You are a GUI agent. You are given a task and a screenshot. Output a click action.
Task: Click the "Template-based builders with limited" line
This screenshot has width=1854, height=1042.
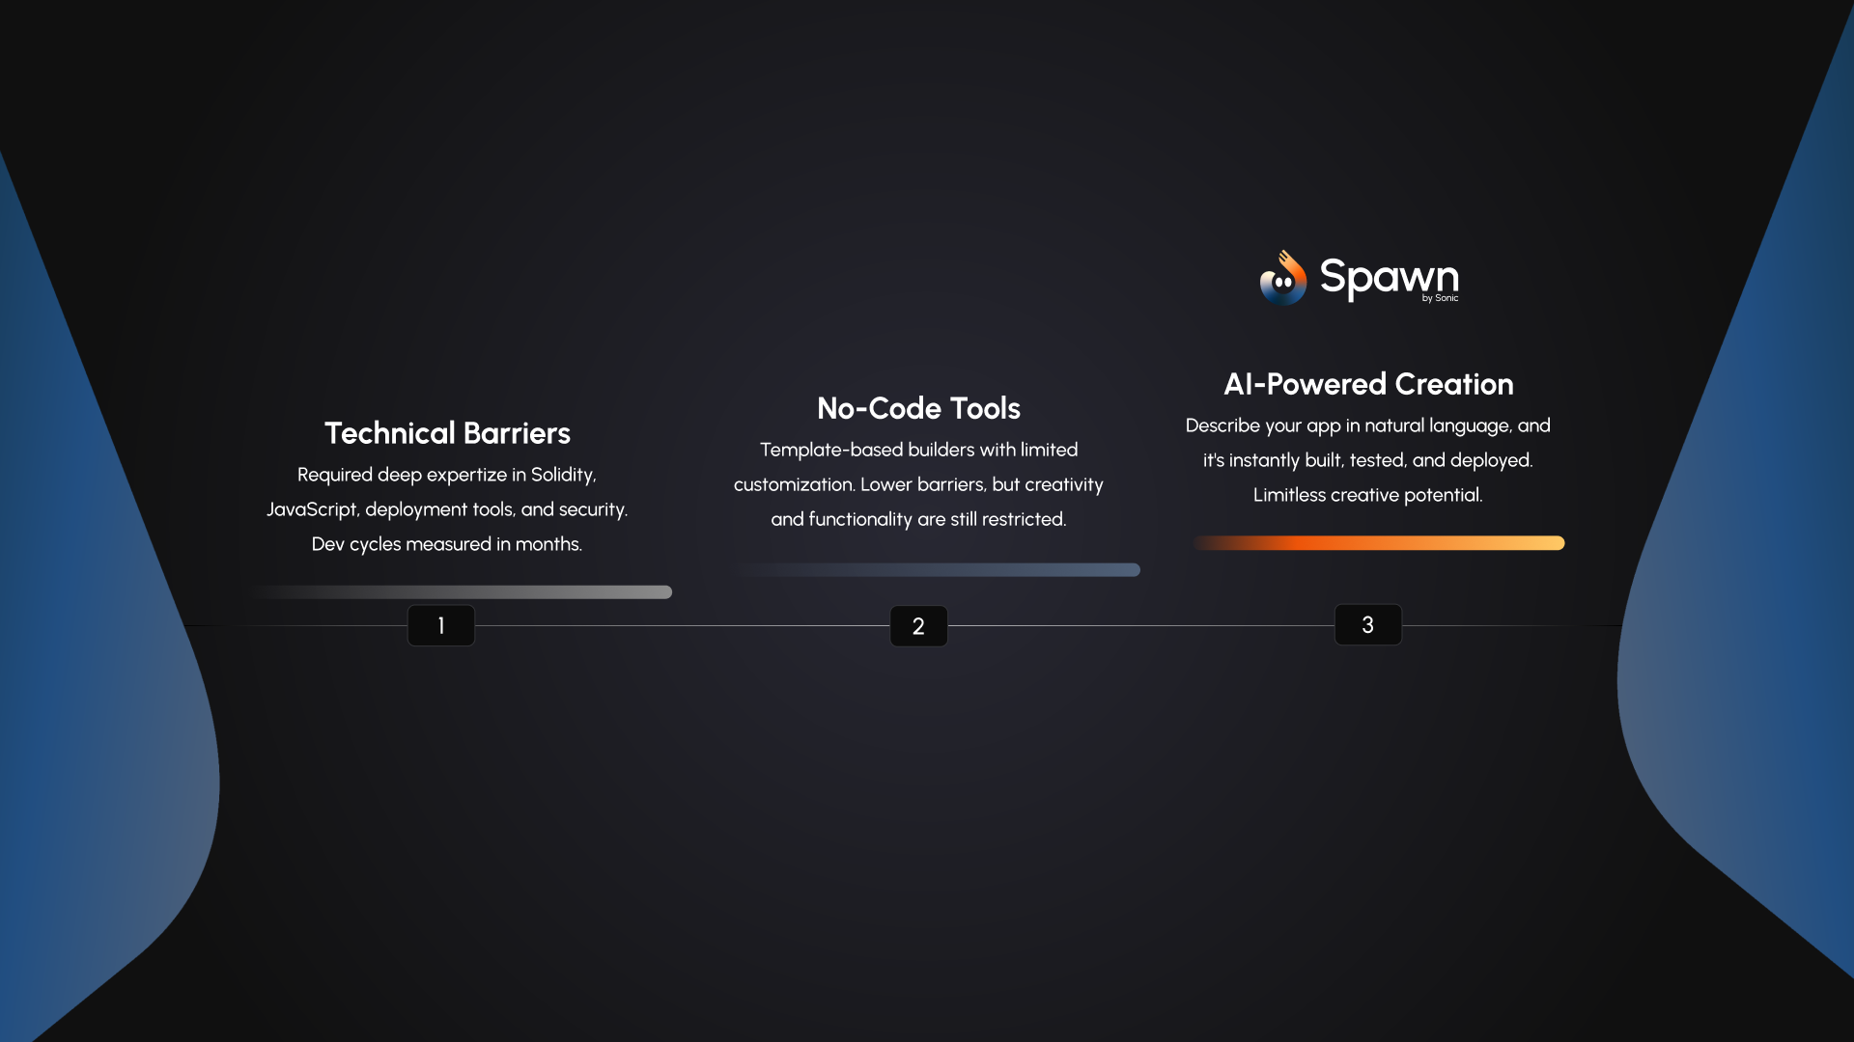(918, 450)
